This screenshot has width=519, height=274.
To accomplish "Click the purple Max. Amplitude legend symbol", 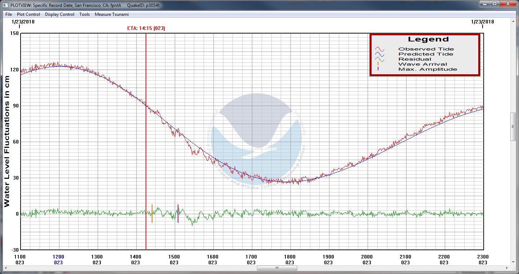I will 378,69.
